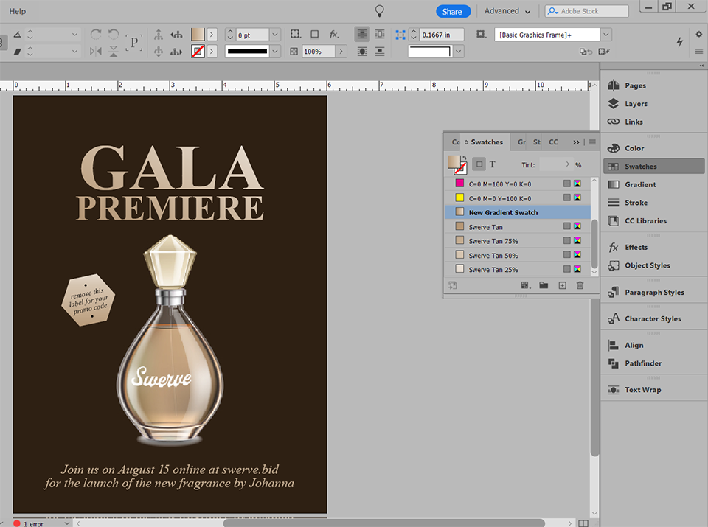This screenshot has width=708, height=527.
Task: Click the Share button
Action: point(452,11)
